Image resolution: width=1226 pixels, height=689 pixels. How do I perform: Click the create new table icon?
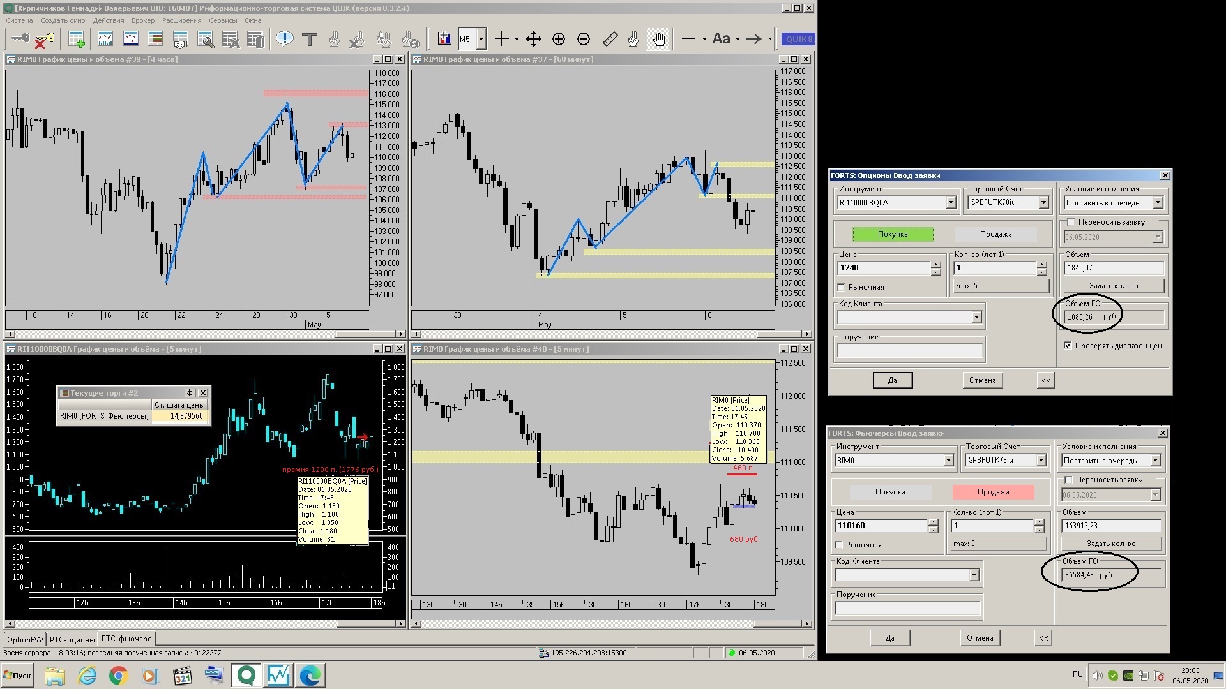[77, 40]
